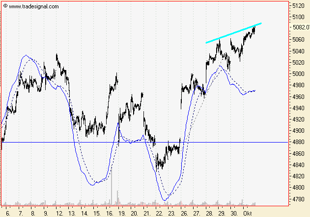Click the date label 28. on time axis
310x217 pixels.
point(209,214)
